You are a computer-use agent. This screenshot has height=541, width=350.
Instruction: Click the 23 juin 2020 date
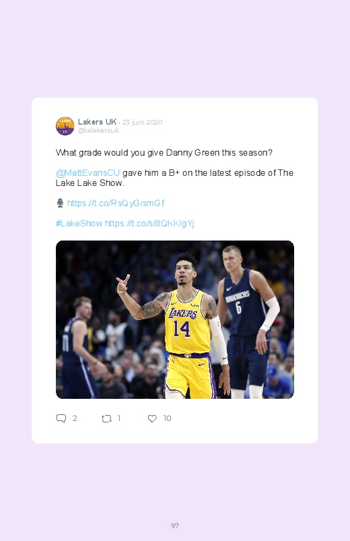tap(142, 122)
